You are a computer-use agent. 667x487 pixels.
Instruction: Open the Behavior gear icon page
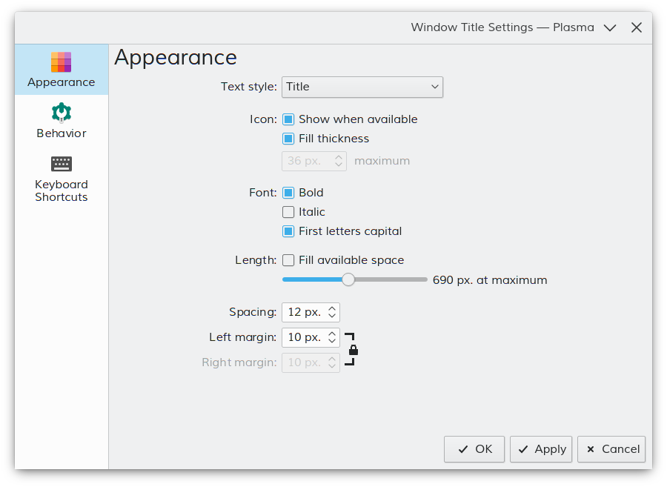point(62,113)
